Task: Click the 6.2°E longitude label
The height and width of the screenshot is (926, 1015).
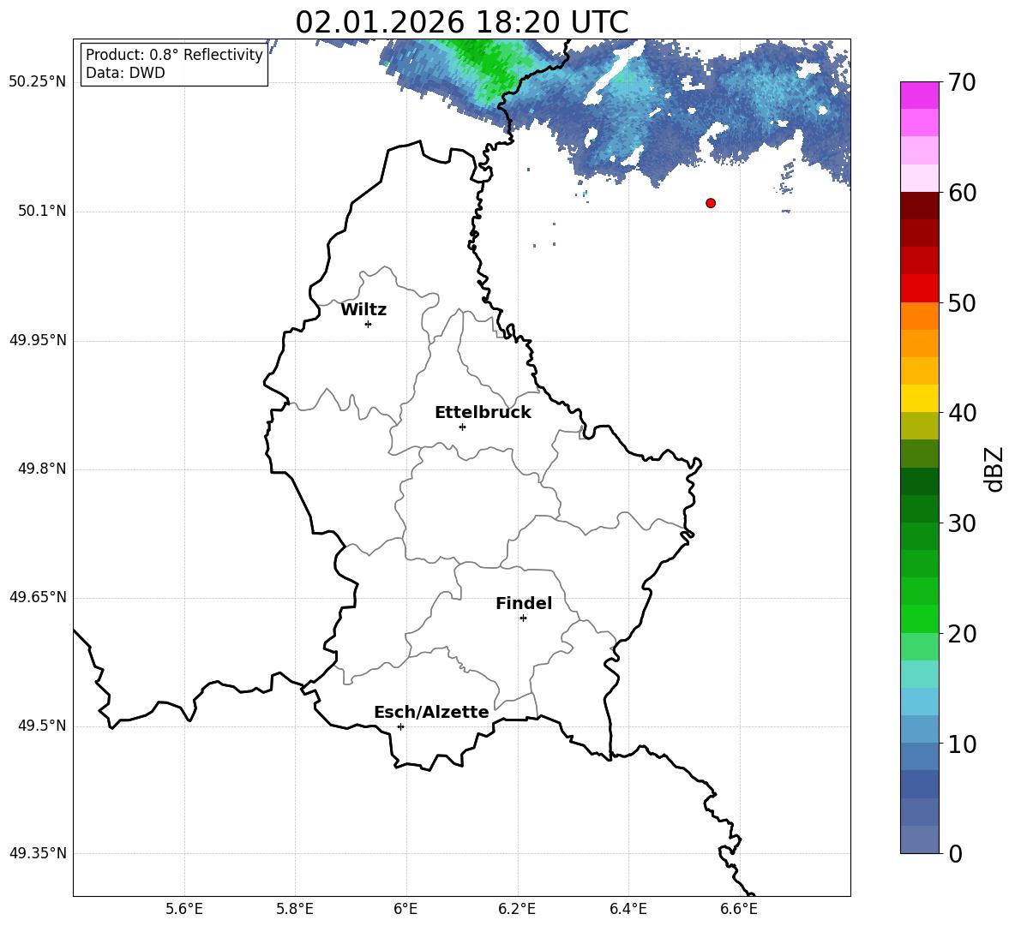Action: (517, 909)
